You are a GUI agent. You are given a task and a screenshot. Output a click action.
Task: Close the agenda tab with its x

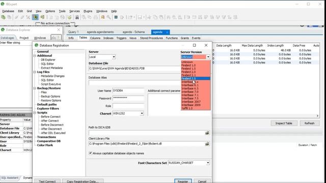click(x=167, y=32)
